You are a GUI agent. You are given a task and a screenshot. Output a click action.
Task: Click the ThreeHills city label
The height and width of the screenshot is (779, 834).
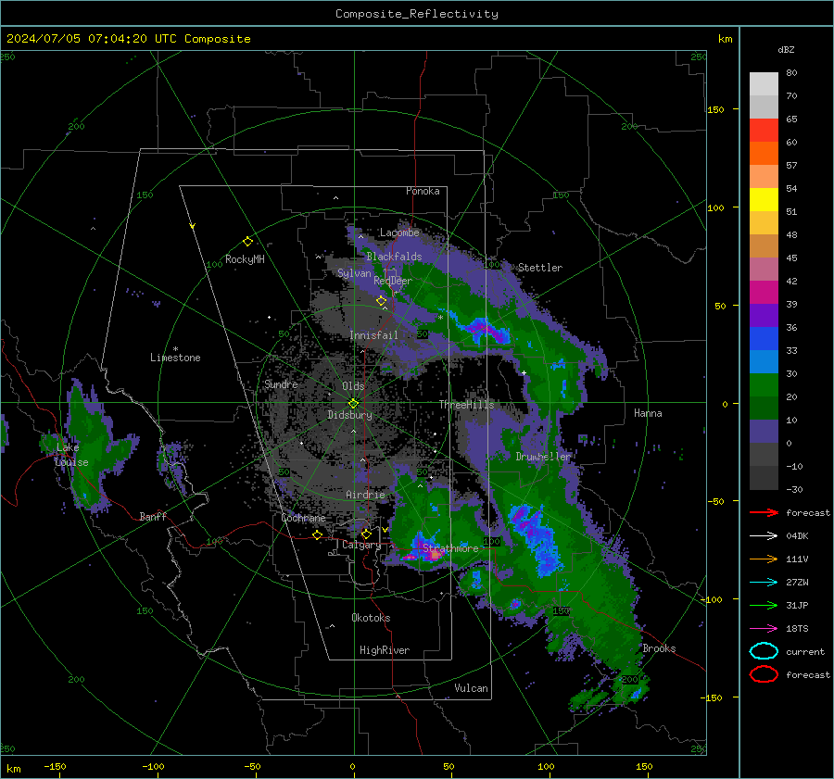coord(466,405)
